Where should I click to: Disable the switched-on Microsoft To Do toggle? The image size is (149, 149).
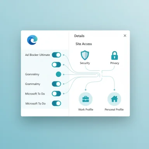click(56, 104)
